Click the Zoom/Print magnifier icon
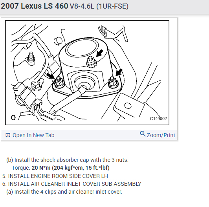The image size is (209, 207). (143, 134)
